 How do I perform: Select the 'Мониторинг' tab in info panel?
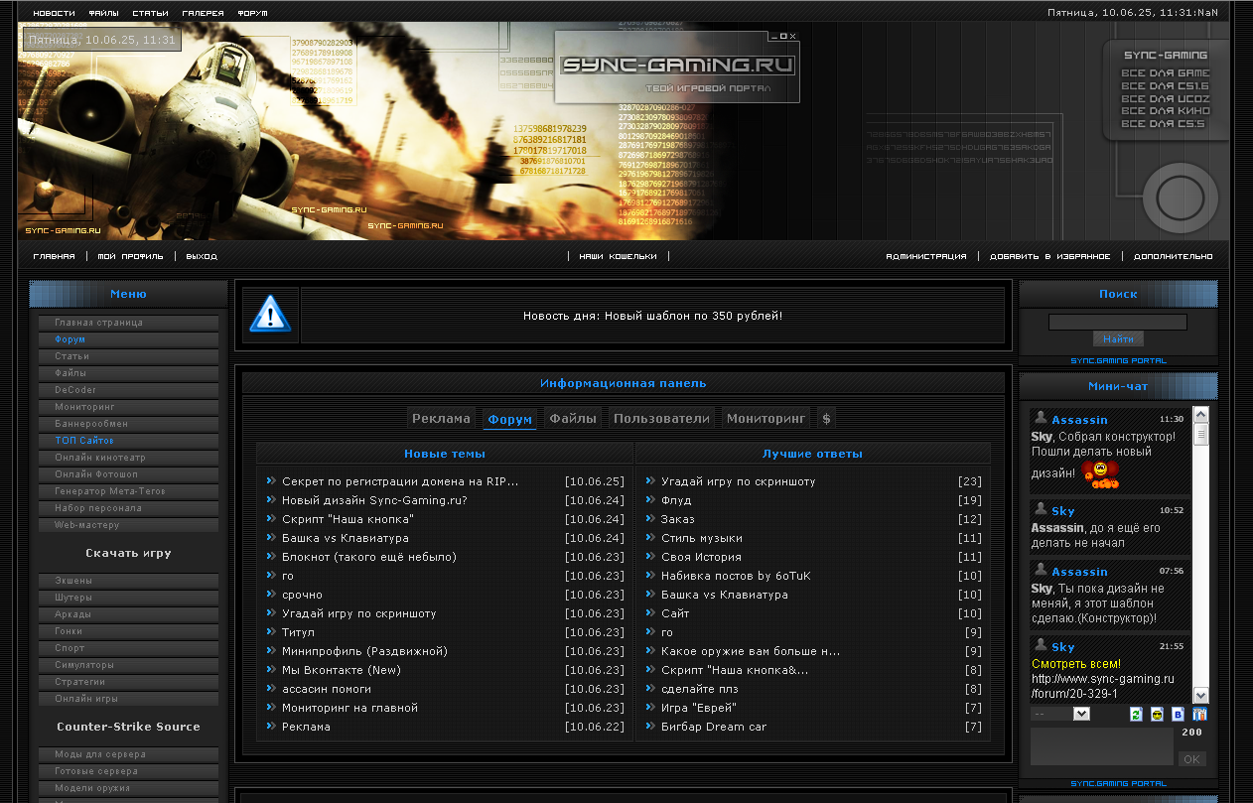point(766,419)
